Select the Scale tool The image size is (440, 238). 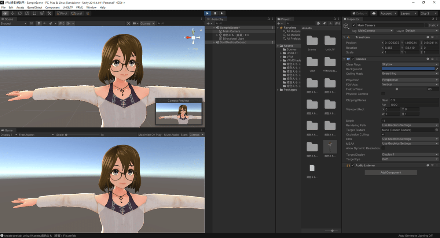coord(27,13)
